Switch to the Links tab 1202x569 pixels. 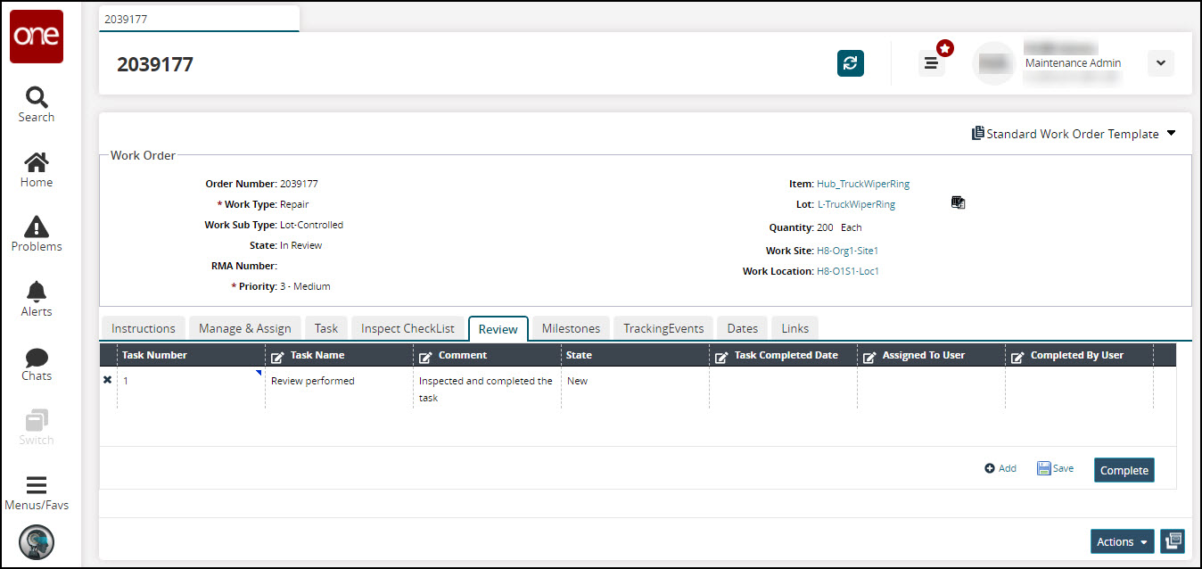click(x=795, y=328)
